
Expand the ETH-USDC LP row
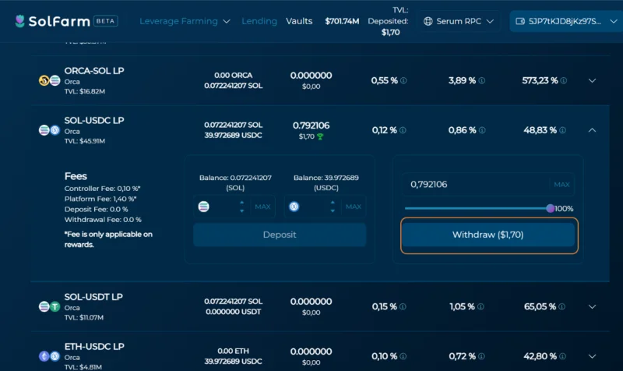[x=592, y=356]
